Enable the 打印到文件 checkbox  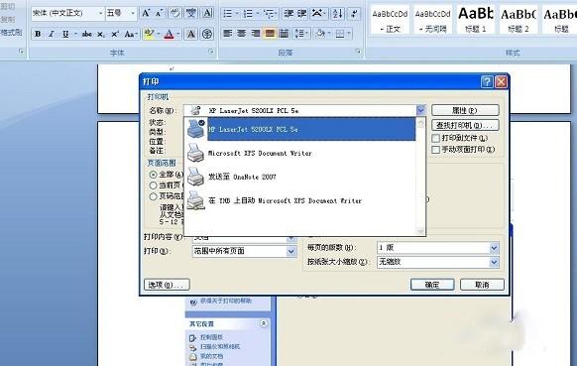tap(435, 138)
